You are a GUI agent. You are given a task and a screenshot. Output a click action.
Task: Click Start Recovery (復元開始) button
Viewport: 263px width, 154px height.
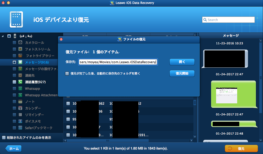pyautogui.click(x=182, y=73)
